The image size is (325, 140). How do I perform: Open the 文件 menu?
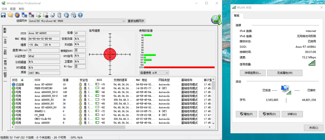click(4, 9)
